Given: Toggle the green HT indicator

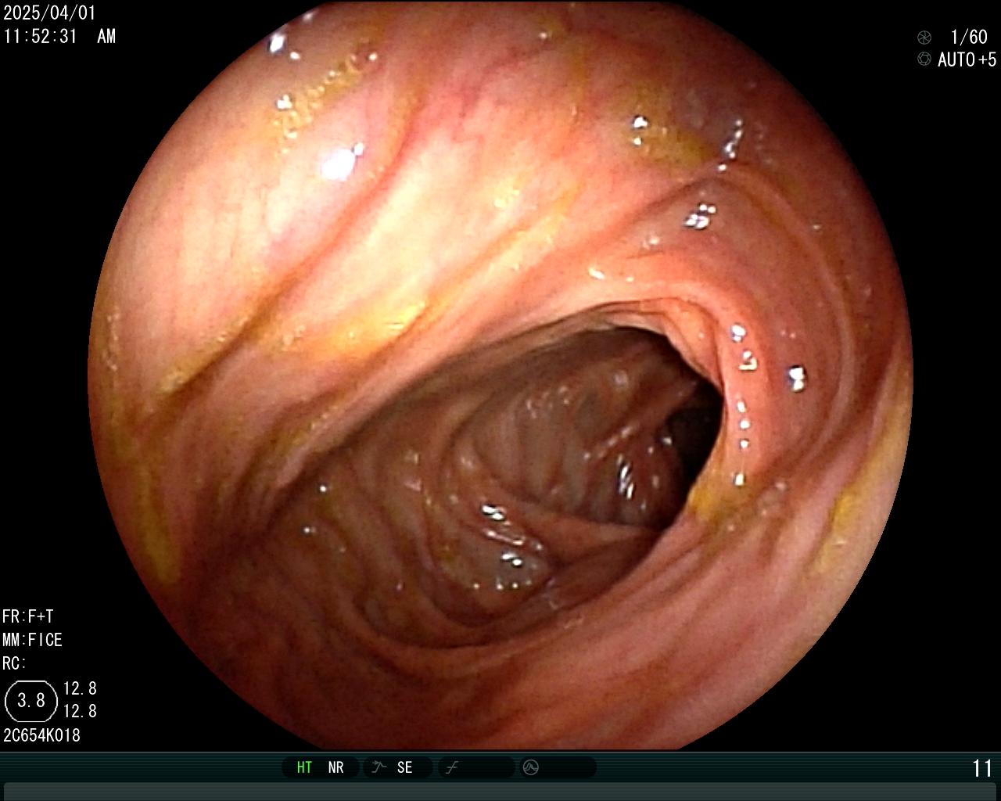Looking at the screenshot, I should [x=304, y=767].
